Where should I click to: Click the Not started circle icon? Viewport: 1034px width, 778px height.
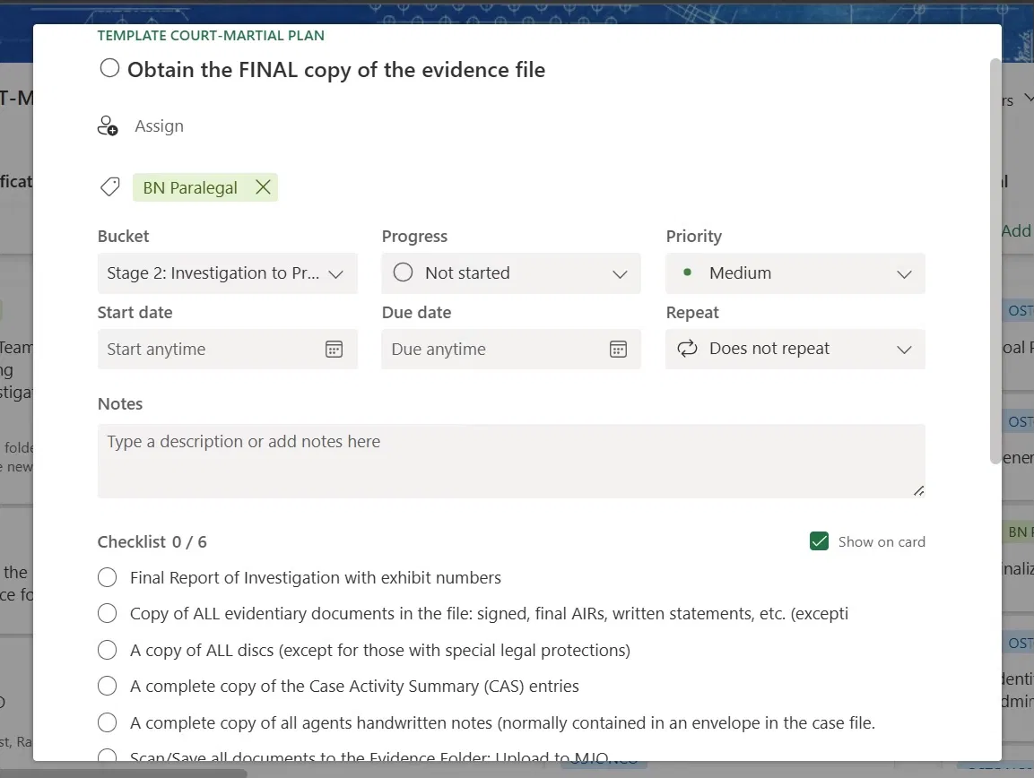(403, 272)
